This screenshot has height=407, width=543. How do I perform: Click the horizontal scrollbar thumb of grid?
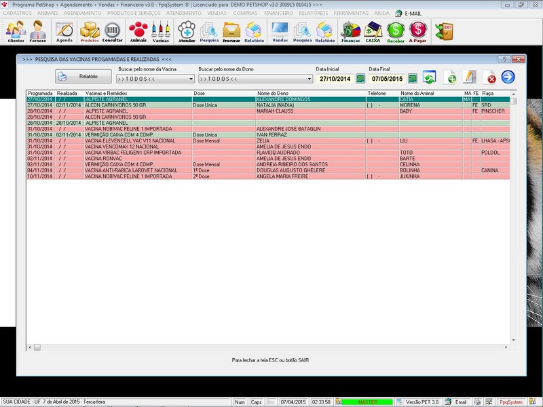[x=37, y=347]
